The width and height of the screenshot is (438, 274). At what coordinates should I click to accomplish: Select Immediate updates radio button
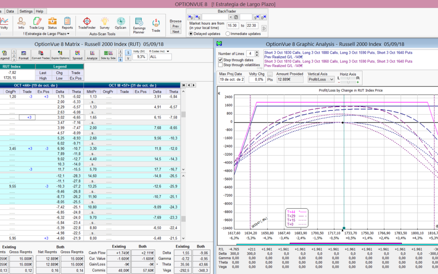click(228, 34)
